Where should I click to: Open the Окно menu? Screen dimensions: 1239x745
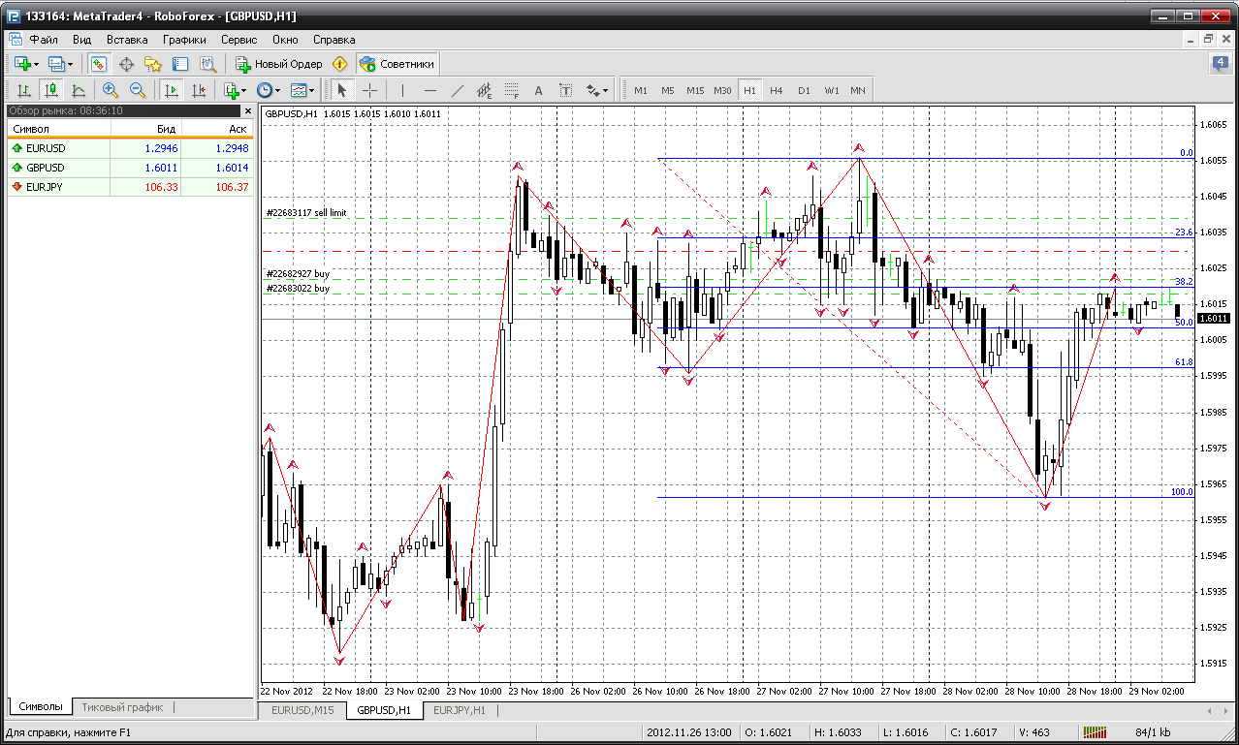[x=285, y=40]
